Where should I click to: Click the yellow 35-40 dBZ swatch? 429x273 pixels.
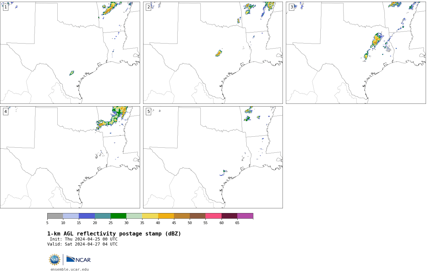point(150,216)
